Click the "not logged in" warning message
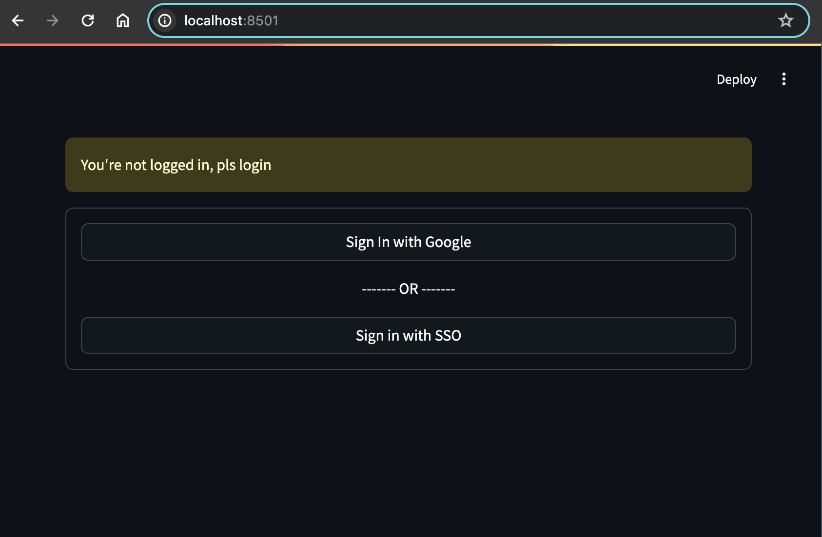 [176, 165]
